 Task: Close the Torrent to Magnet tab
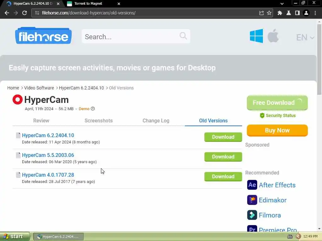pyautogui.click(x=119, y=4)
